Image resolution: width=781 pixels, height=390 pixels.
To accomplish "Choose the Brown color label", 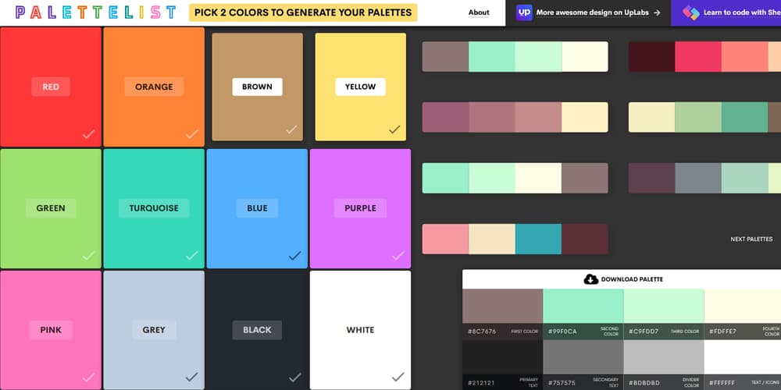I will tap(257, 87).
